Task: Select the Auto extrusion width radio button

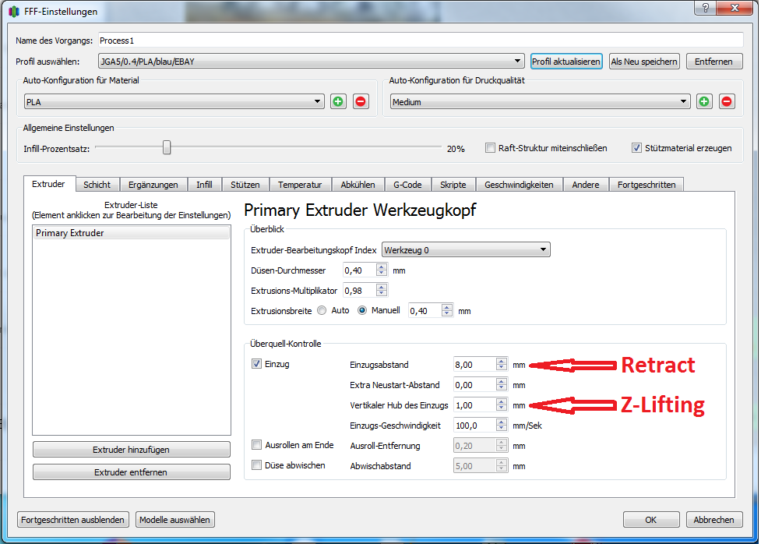Action: tap(322, 310)
